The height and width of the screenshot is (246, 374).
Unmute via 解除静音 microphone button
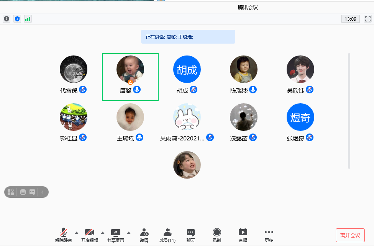[64, 235]
